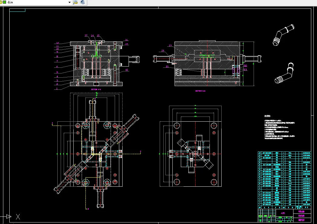Select the ABS material text in title block
This screenshot has height=224, width=317.
[x=283, y=213]
